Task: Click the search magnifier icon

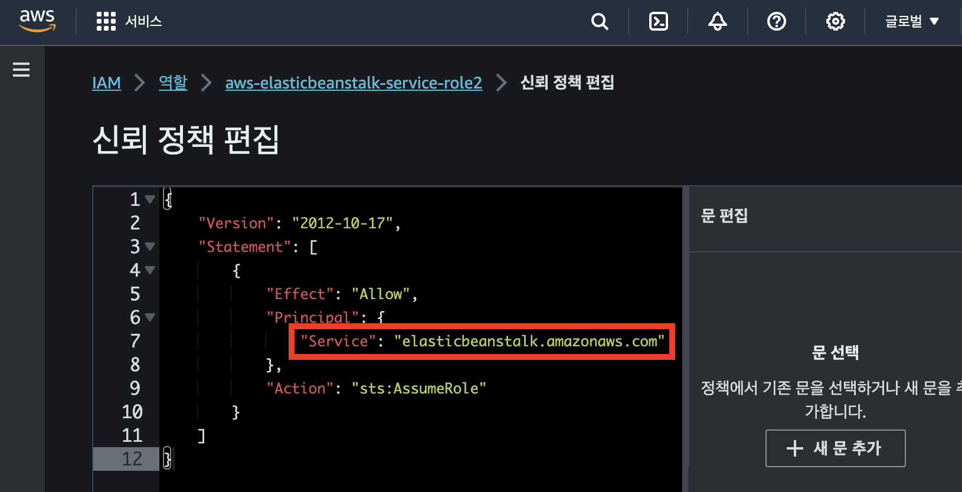Action: [600, 21]
